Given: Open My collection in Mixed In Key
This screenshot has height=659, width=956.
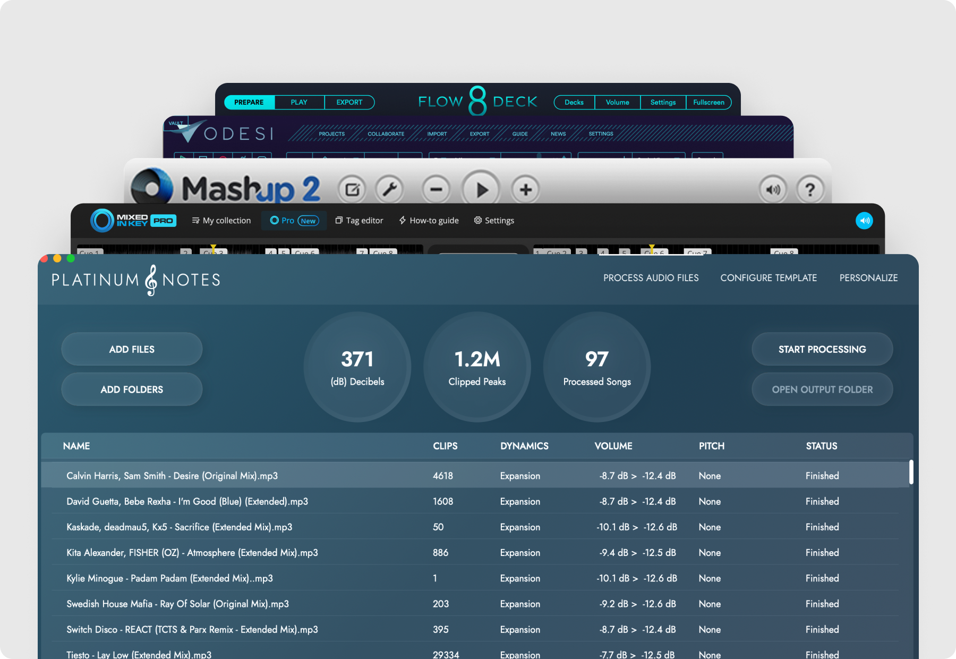Looking at the screenshot, I should point(221,221).
